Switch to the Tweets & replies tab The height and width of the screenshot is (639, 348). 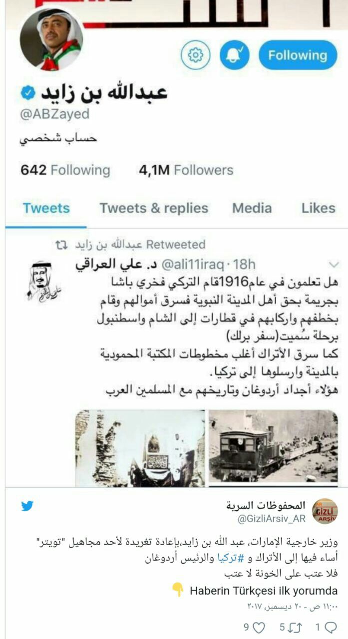(x=154, y=208)
